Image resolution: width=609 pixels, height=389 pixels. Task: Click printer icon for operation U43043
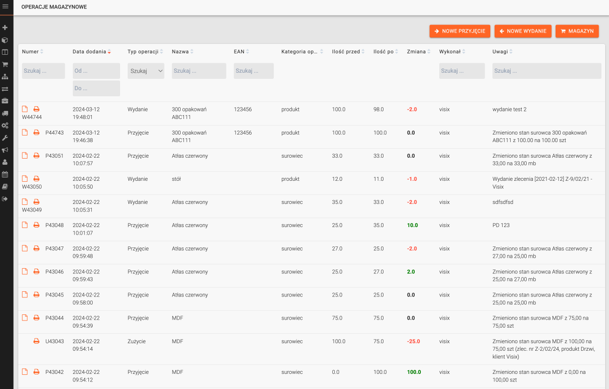pos(36,341)
